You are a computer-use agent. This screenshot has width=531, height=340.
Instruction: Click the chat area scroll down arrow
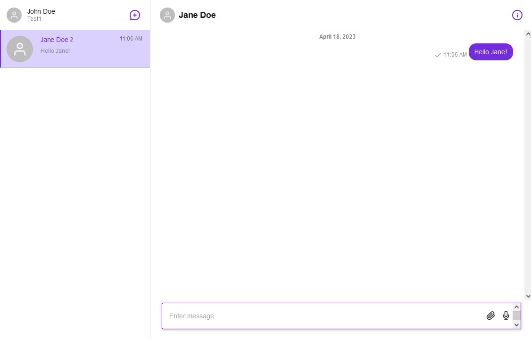(528, 296)
